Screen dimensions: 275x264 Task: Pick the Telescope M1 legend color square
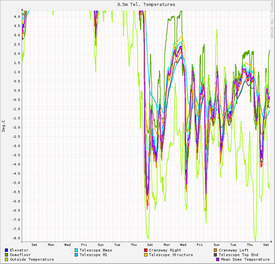(76, 255)
